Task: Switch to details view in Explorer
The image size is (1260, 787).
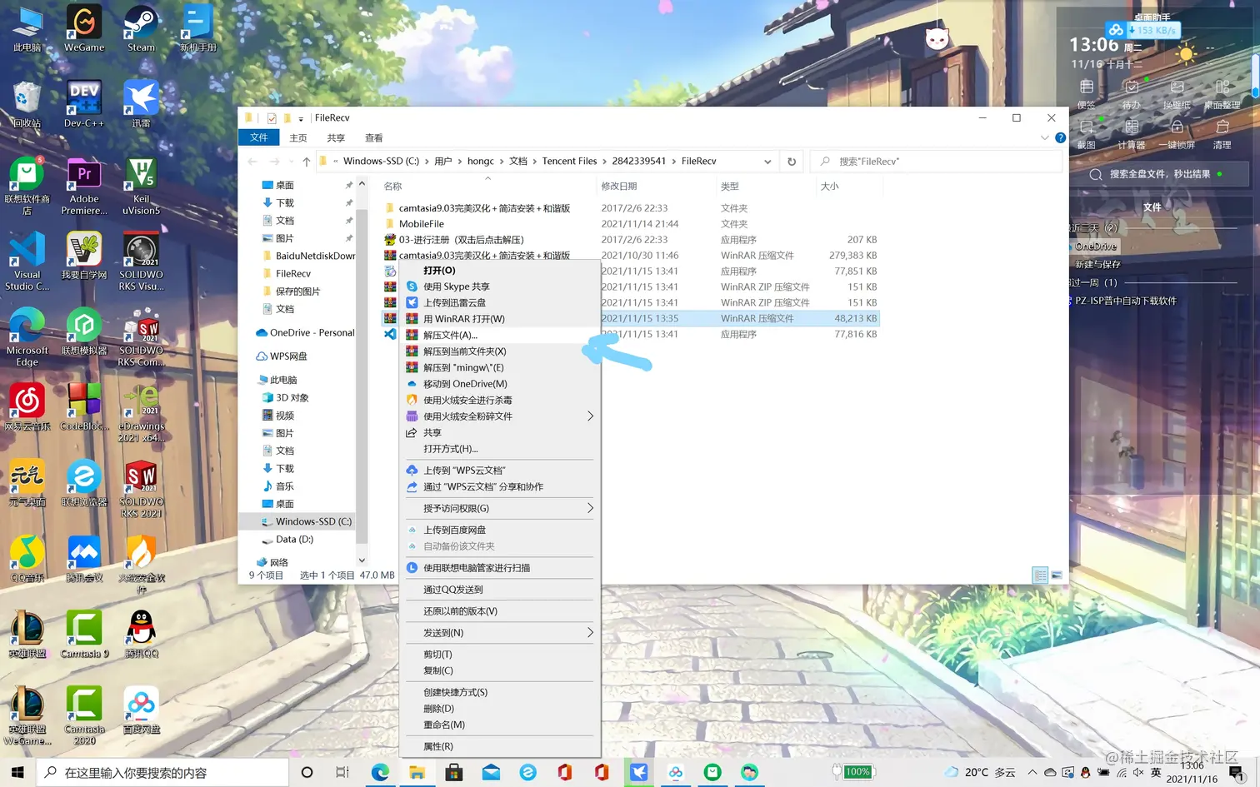Action: (x=1040, y=575)
